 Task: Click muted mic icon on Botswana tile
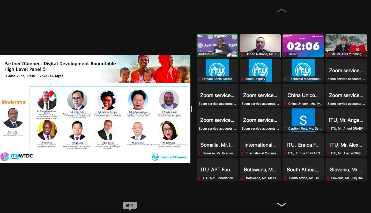(x=242, y=178)
